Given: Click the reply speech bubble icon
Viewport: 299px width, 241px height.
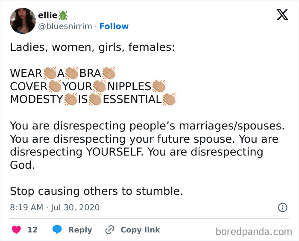Looking at the screenshot, I should [x=57, y=230].
